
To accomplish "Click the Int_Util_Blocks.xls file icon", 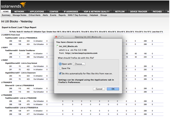I will coord(57,46).
